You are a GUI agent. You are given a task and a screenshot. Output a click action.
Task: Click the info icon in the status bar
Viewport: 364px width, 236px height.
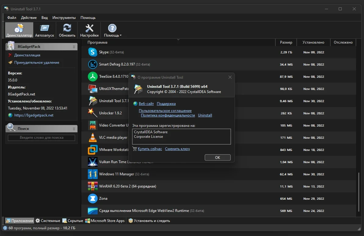pyautogui.click(x=5, y=228)
